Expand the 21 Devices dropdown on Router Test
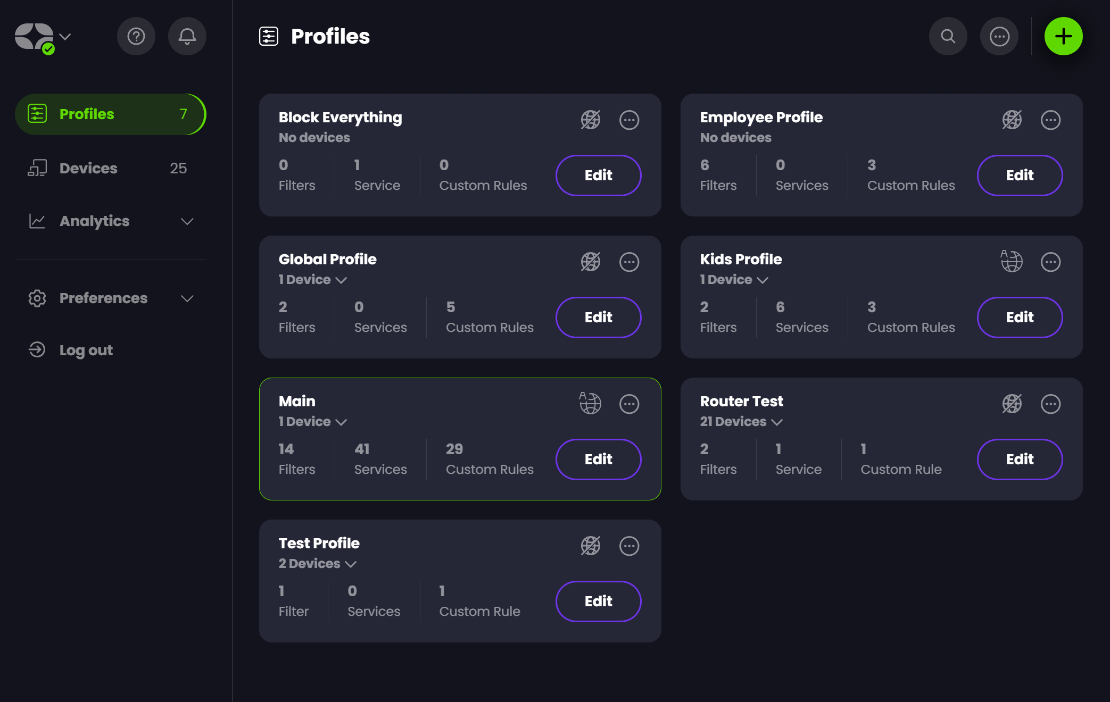 tap(777, 421)
